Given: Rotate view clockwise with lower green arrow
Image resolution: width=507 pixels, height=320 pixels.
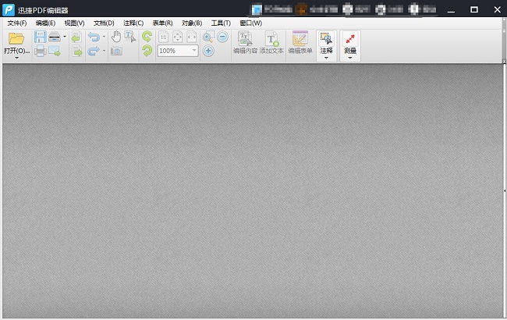Looking at the screenshot, I should [147, 51].
